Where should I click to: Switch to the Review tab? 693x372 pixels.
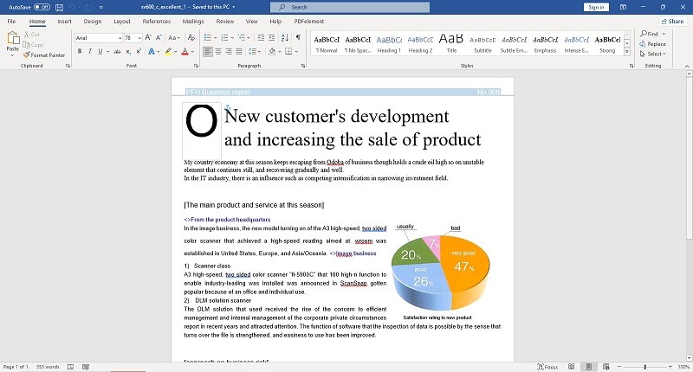point(225,21)
